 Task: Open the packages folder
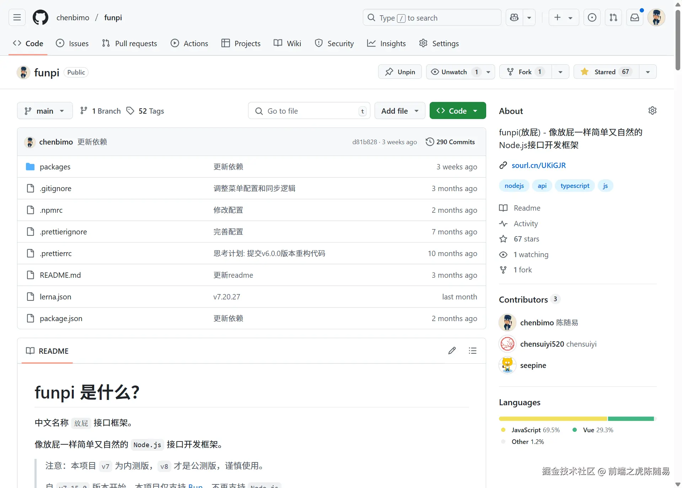[55, 167]
